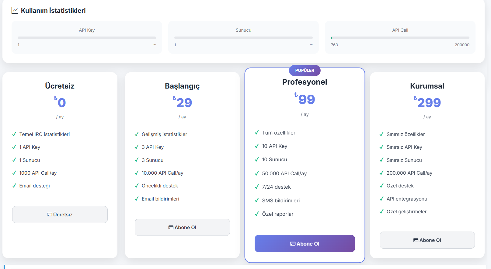Click the POPÜLER badge

(305, 70)
